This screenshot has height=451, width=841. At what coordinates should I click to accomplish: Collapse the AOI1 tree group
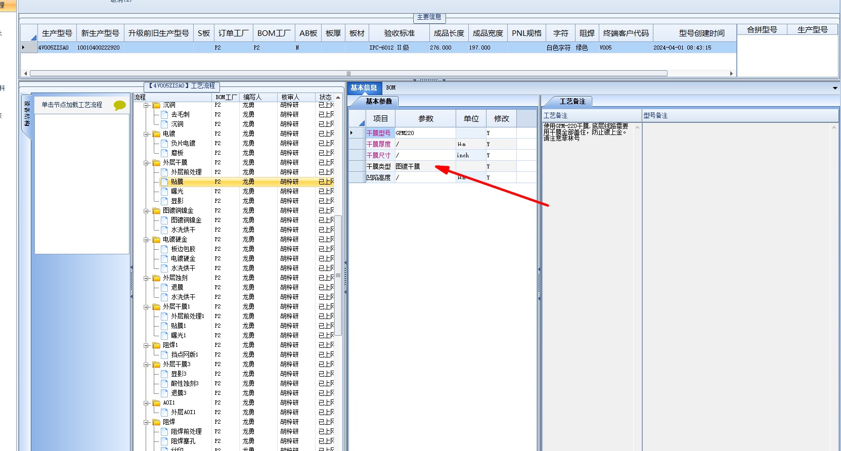click(x=146, y=403)
